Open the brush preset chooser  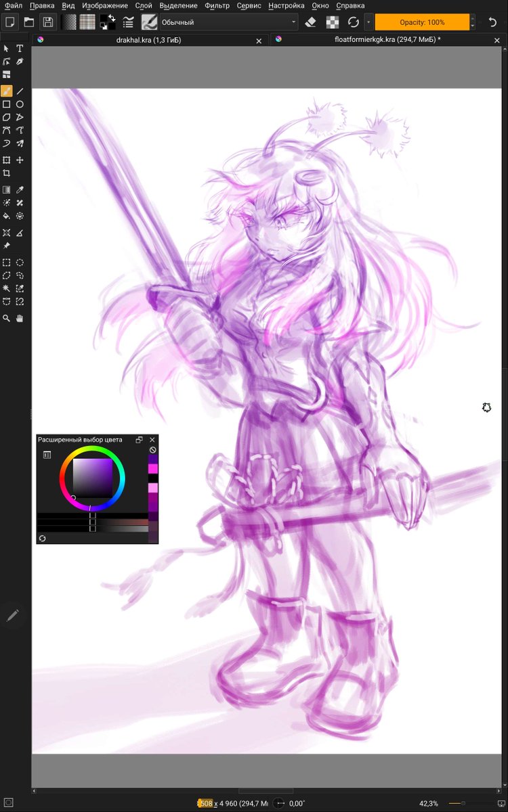coord(149,22)
